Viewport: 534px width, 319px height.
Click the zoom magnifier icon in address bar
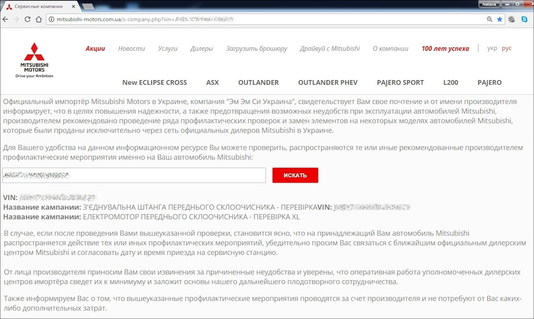489,19
